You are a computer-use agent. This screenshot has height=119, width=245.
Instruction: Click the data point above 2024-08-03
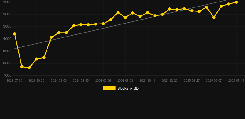[x=125, y=18]
